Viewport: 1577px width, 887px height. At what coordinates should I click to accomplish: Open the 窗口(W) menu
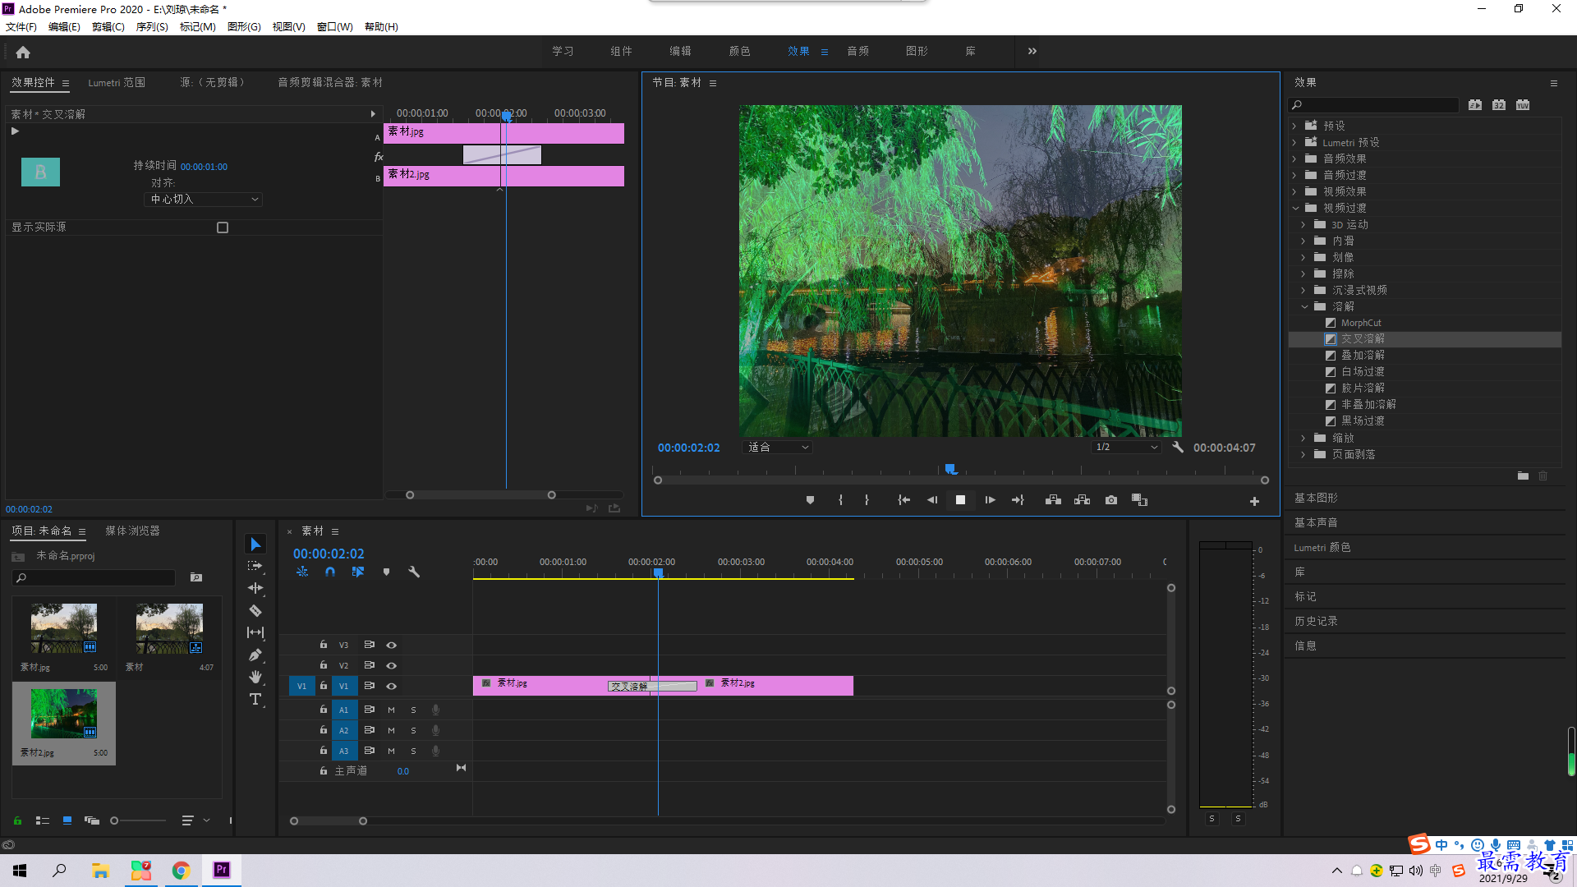(x=335, y=27)
